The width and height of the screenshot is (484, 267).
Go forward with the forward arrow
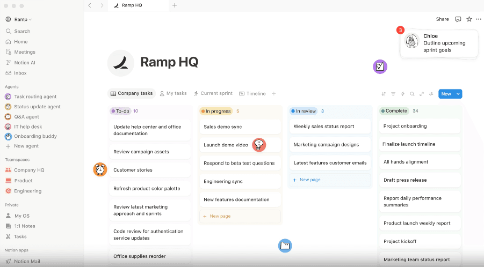(102, 5)
